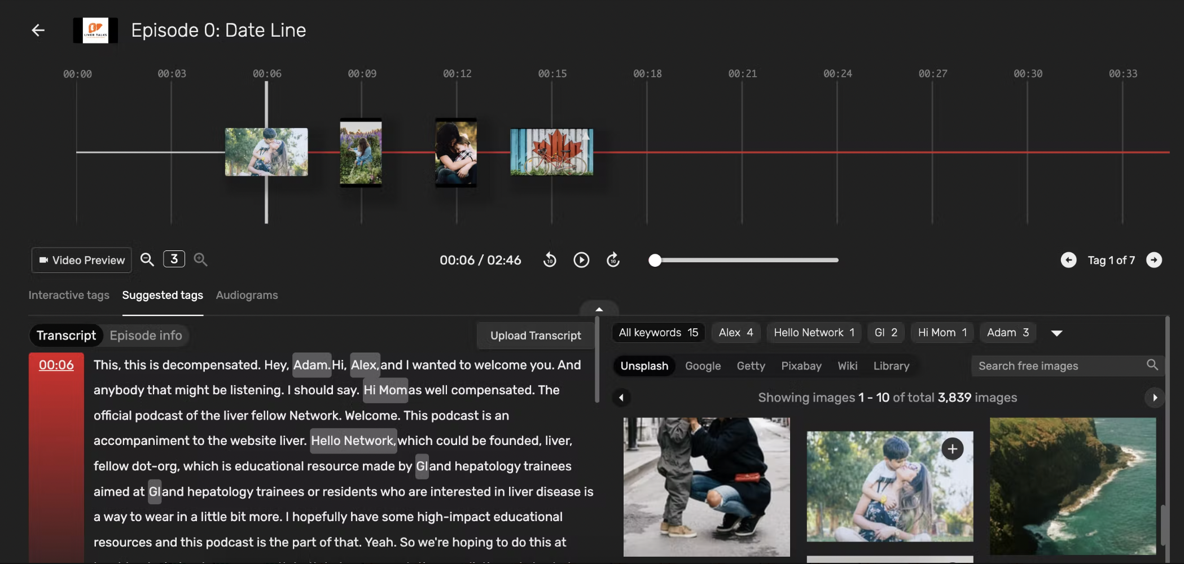Filter by the Adam keyword chip

point(1008,333)
